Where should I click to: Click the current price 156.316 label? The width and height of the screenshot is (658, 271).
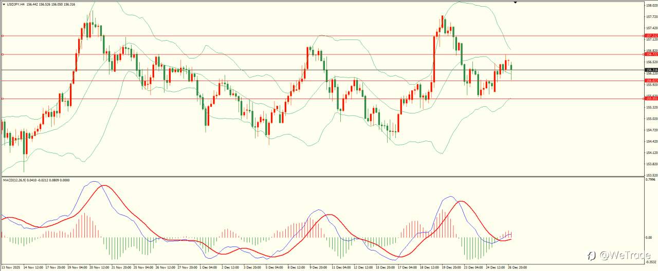click(651, 70)
